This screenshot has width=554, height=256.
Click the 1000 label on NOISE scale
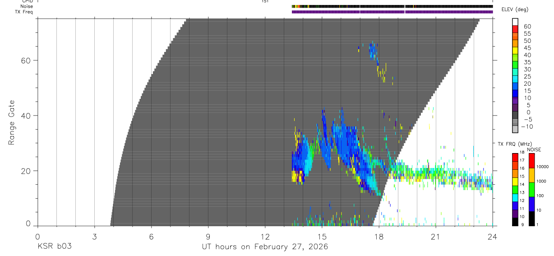coord(542,182)
